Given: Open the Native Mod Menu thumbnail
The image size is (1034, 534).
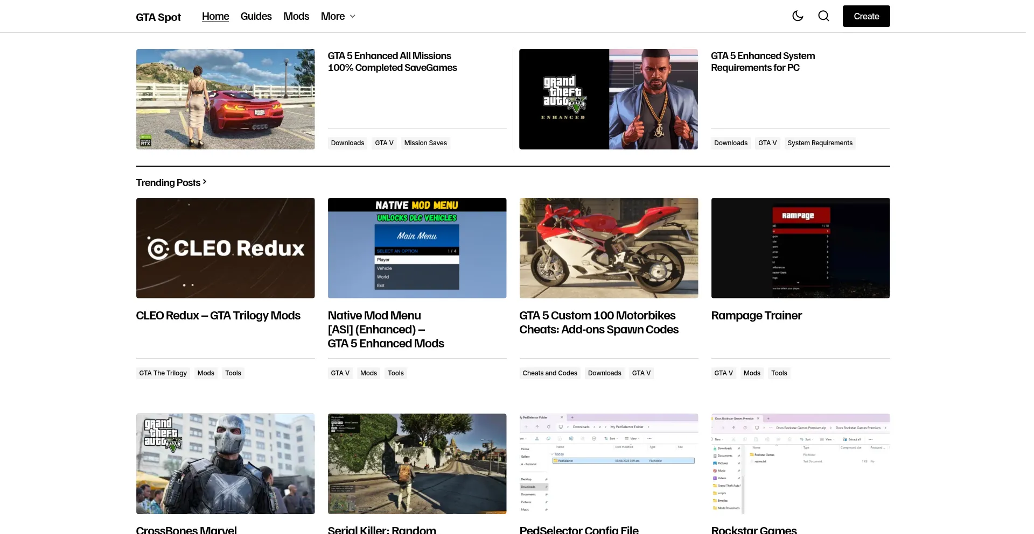Looking at the screenshot, I should [x=417, y=248].
